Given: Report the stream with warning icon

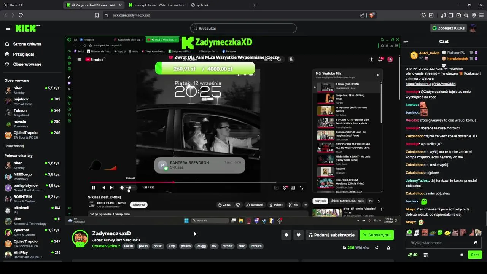Looking at the screenshot, I should (x=388, y=248).
